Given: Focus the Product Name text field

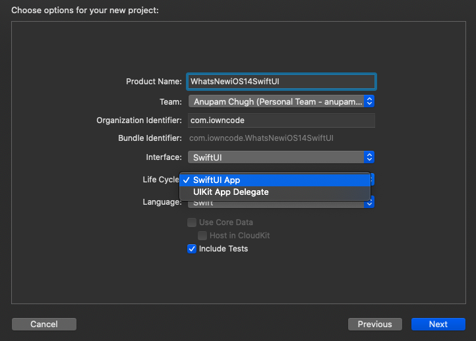Looking at the screenshot, I should pos(281,82).
